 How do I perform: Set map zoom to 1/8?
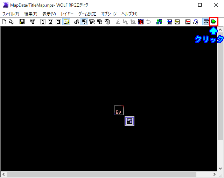pos(107,22)
